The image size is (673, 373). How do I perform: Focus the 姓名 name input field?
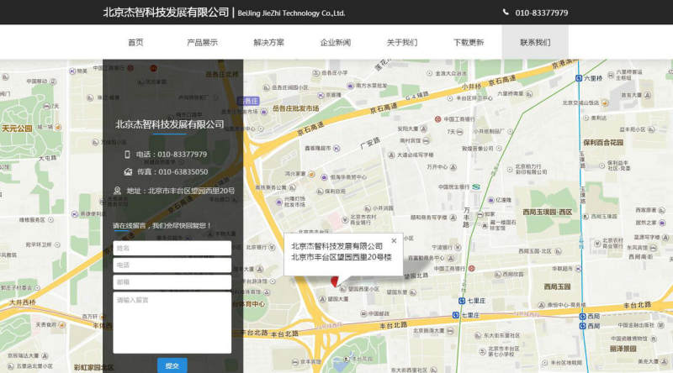pos(172,248)
